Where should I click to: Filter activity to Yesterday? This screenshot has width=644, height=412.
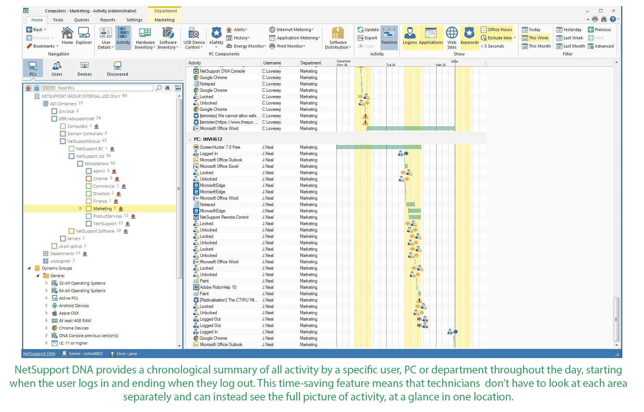pyautogui.click(x=569, y=30)
